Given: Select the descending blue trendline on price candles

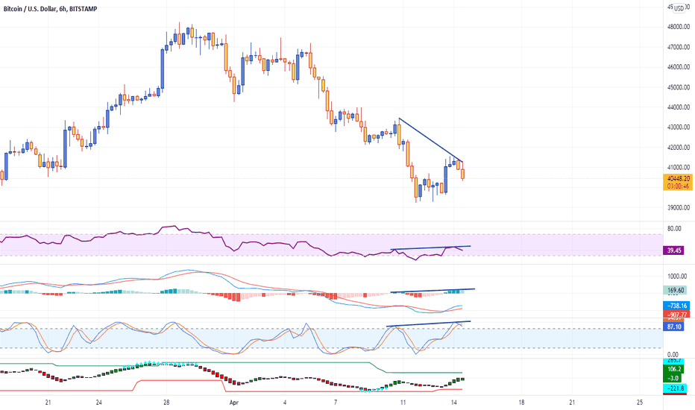Looking at the screenshot, I should pos(431,139).
